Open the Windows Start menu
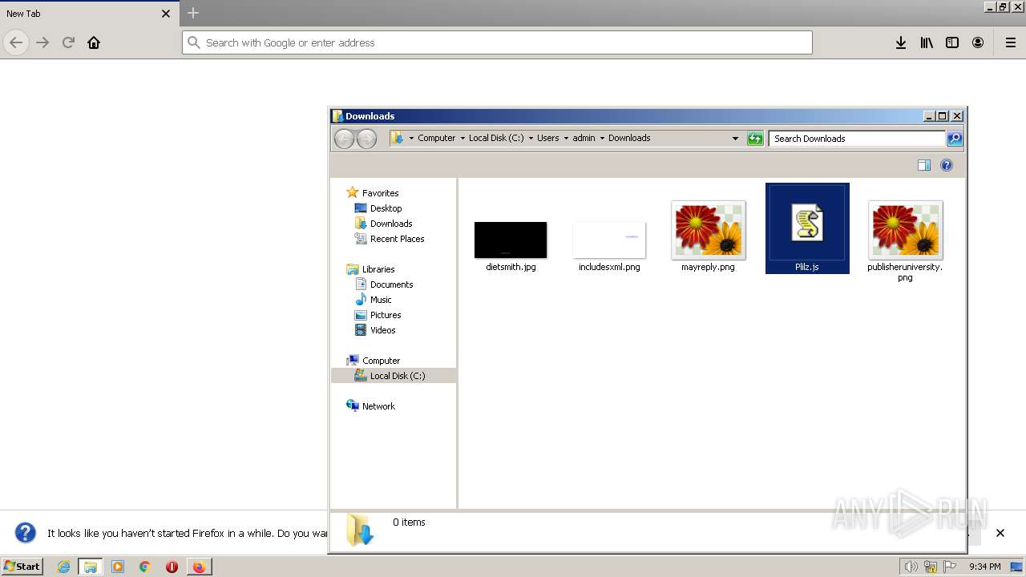The image size is (1026, 577). (x=22, y=566)
